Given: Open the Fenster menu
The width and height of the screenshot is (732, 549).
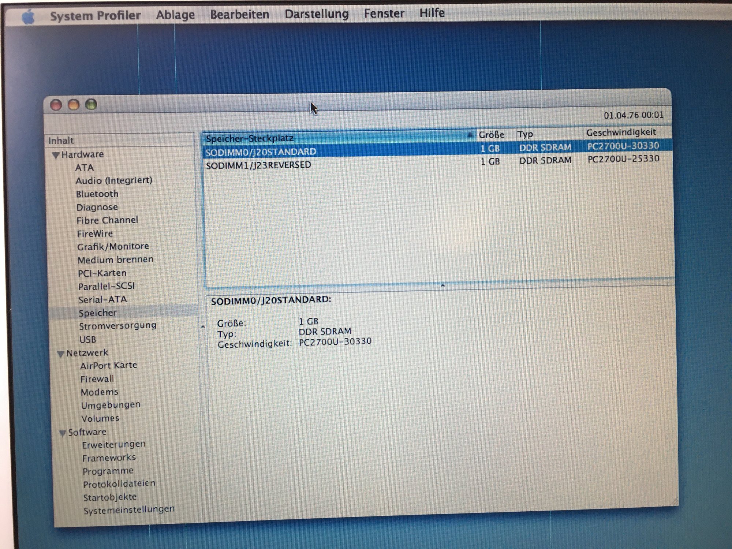Looking at the screenshot, I should point(384,13).
